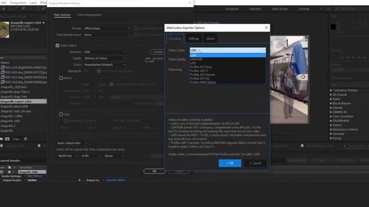369x207 pixels.
Task: Open the Stereo audio channels dropdown
Action: (x=114, y=156)
